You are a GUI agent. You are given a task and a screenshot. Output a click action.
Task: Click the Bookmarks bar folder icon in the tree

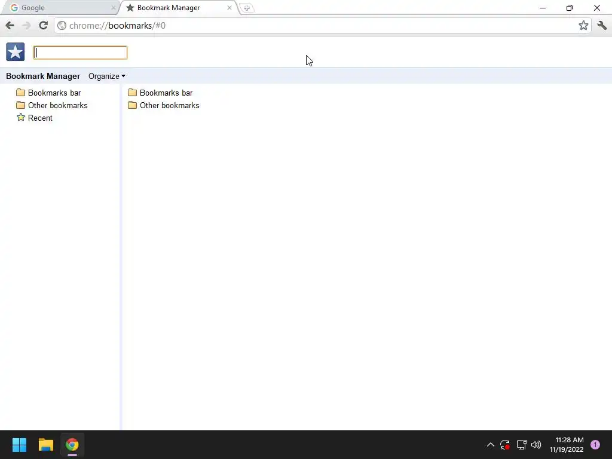pyautogui.click(x=21, y=93)
